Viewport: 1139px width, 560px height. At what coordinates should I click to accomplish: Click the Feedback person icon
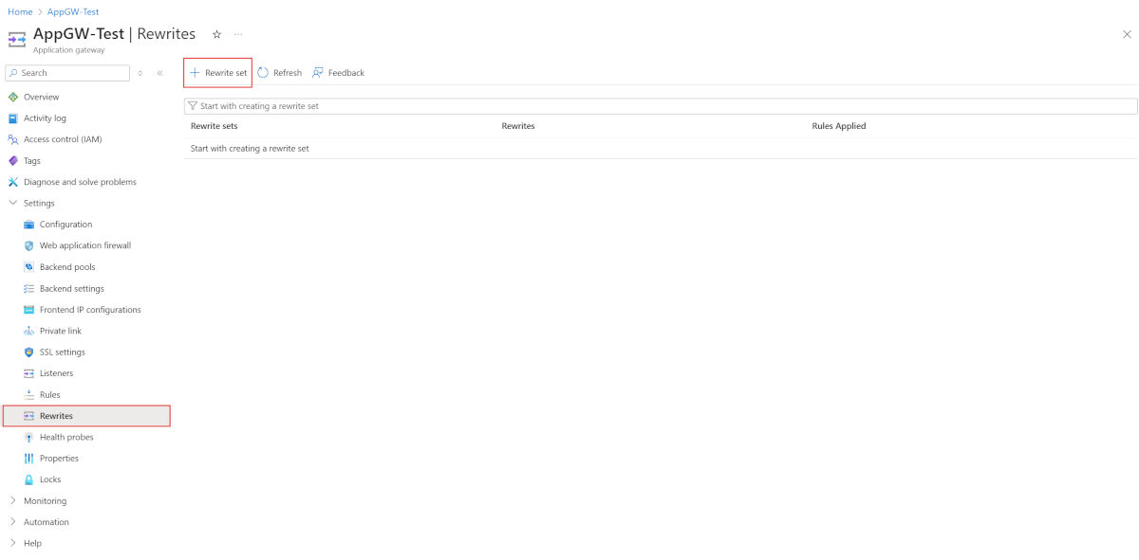point(318,73)
